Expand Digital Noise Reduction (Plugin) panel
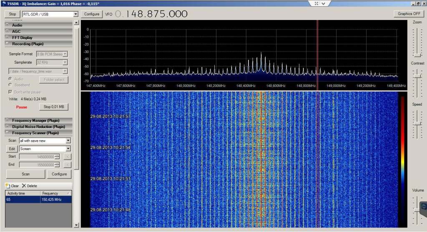427x232 pixels. coord(7,126)
